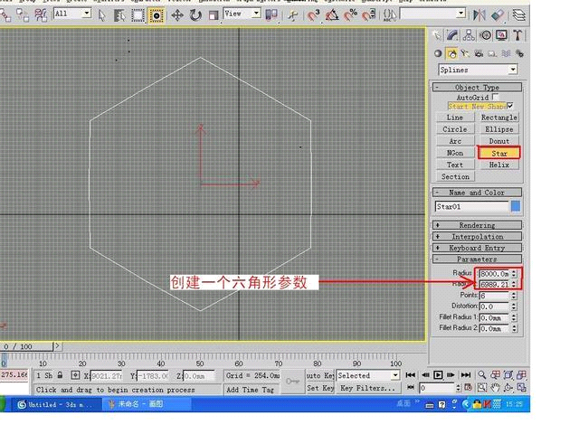This screenshot has height=434, width=579.
Task: Click the selection lock toggle icon
Action: click(x=61, y=375)
